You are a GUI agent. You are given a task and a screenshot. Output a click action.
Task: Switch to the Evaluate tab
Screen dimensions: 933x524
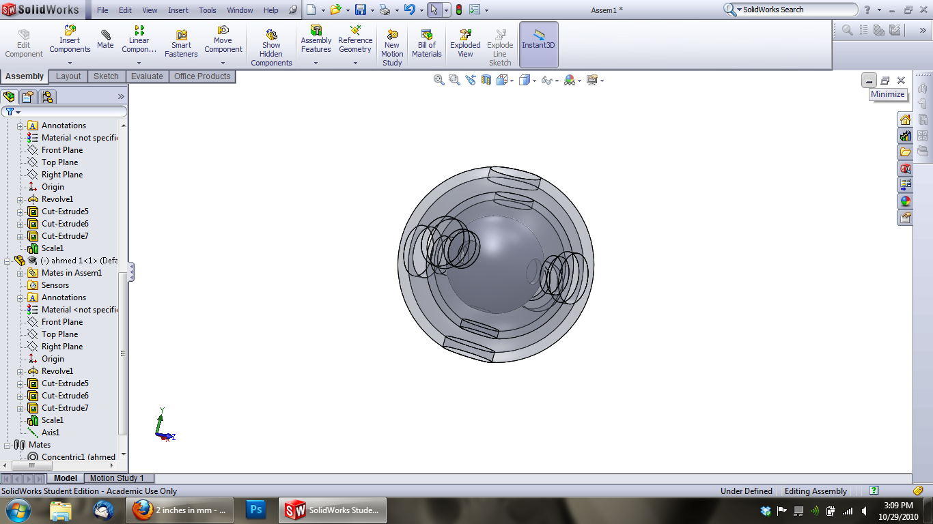147,76
